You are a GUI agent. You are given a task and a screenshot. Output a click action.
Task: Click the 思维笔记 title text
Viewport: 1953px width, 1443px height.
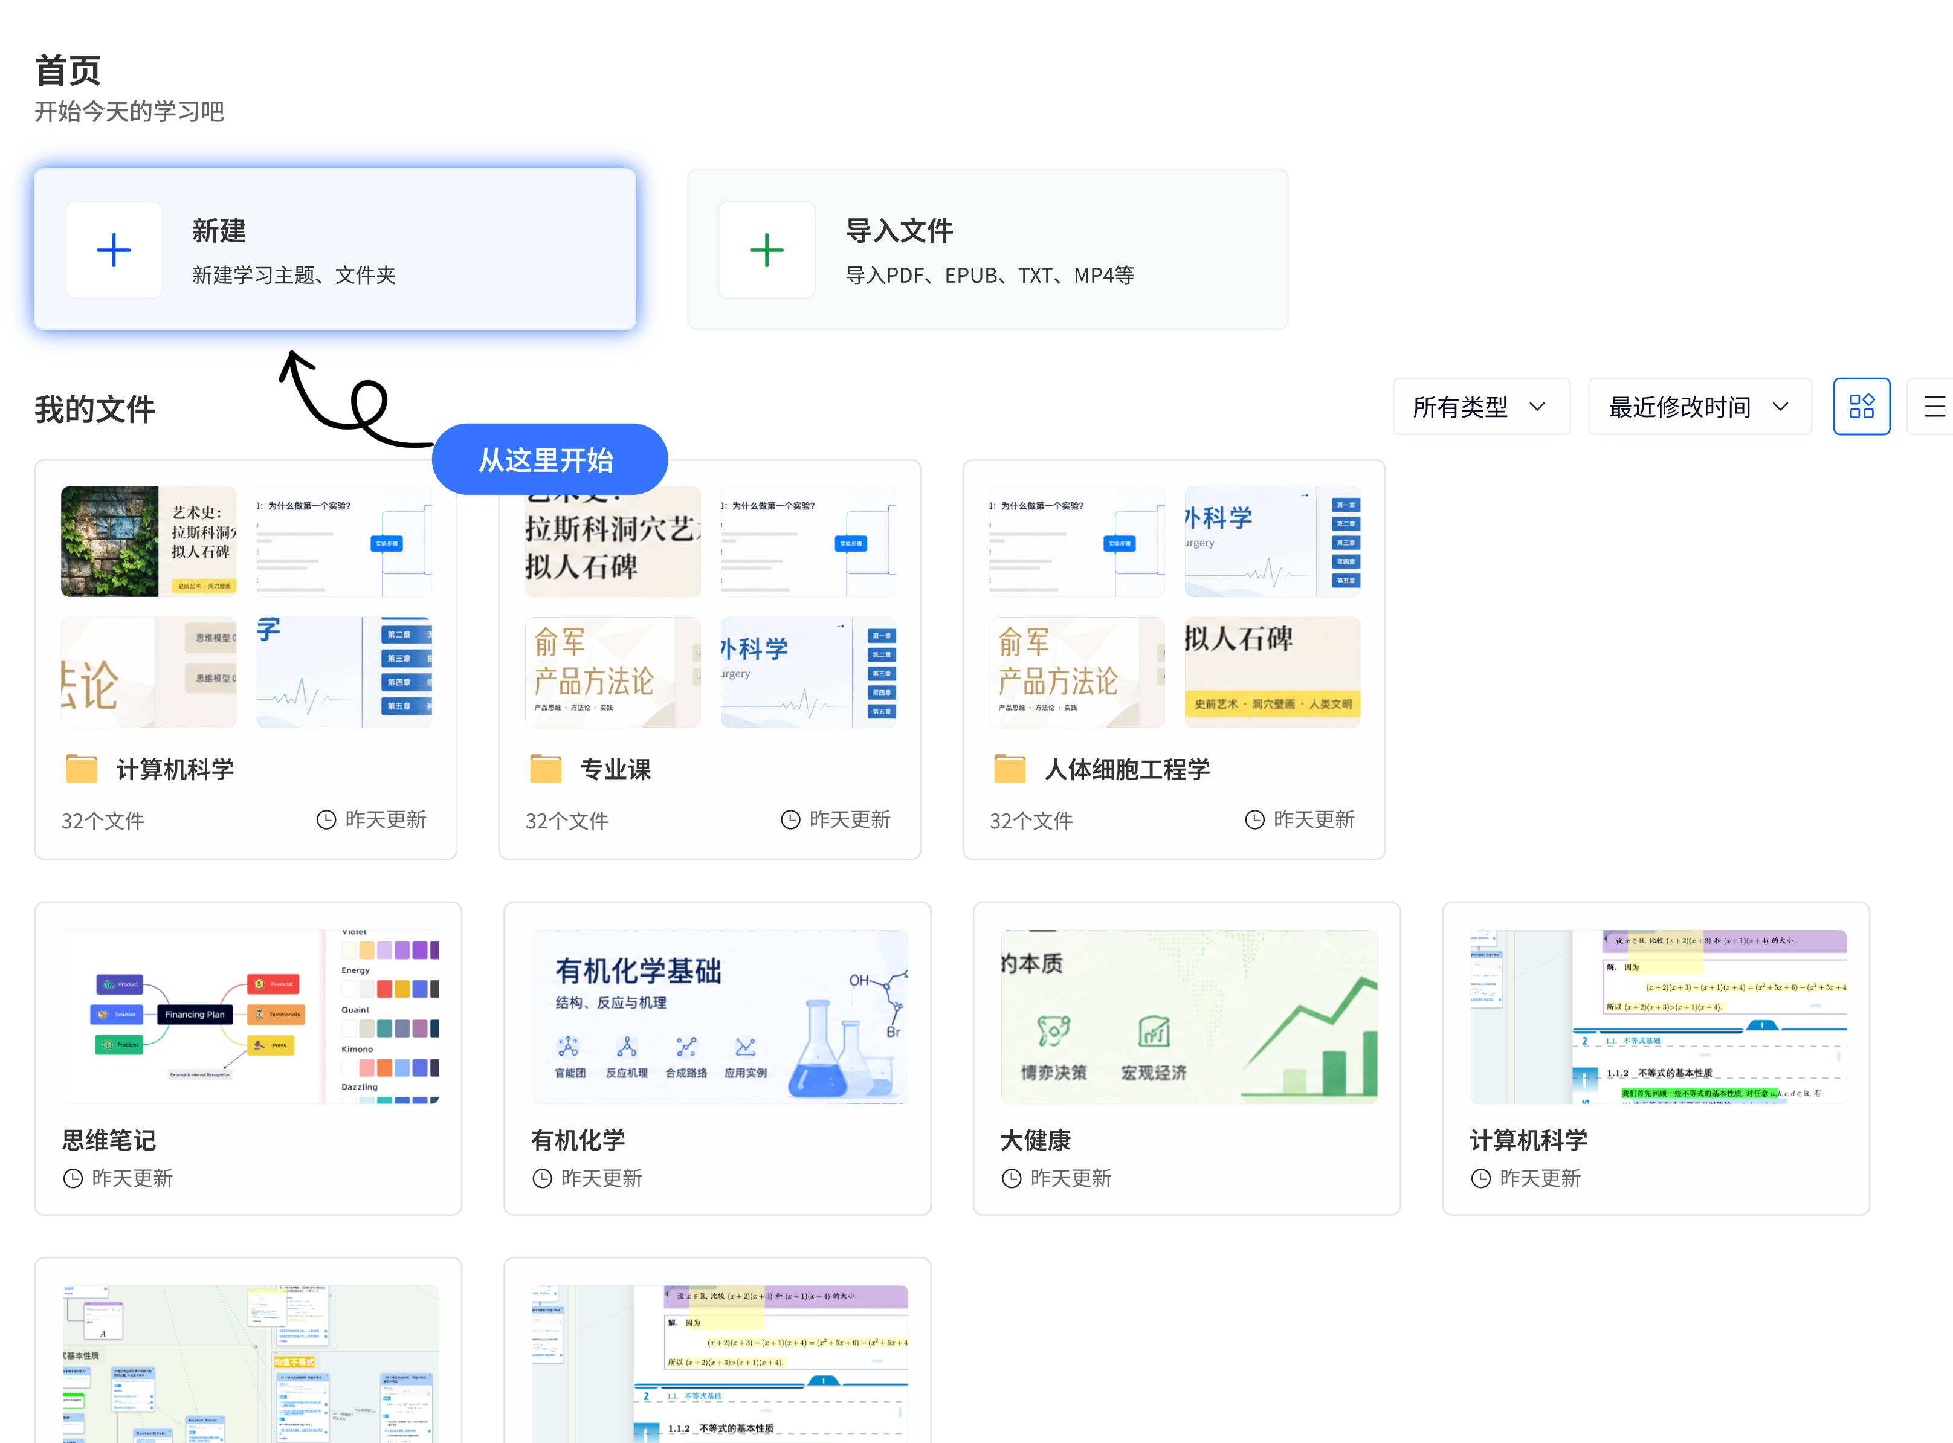[109, 1140]
